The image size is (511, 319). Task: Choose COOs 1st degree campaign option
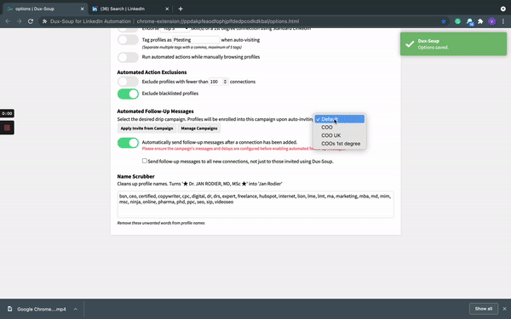[339, 144]
